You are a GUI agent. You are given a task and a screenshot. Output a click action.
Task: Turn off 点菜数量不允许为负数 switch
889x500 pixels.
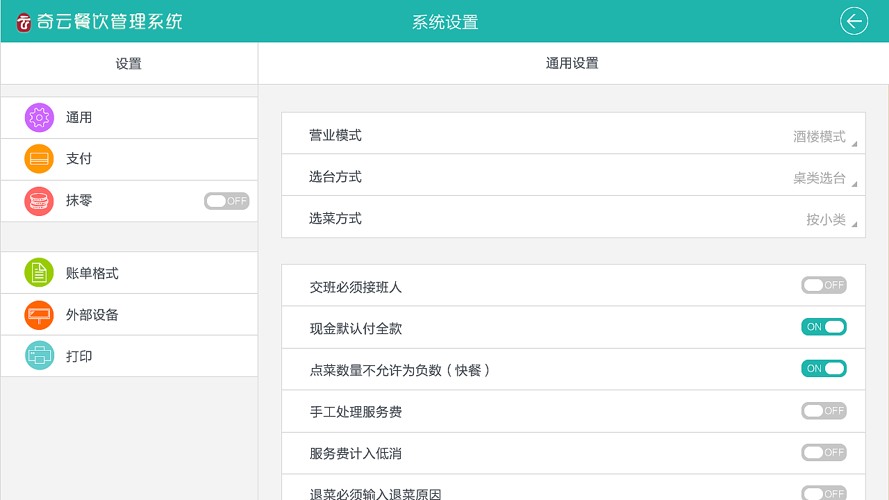click(824, 369)
